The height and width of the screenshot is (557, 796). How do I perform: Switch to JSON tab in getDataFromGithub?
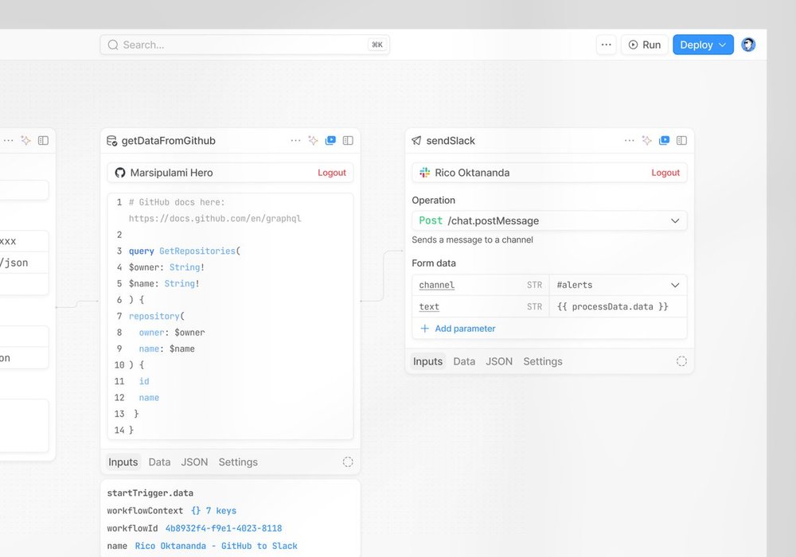click(x=194, y=462)
